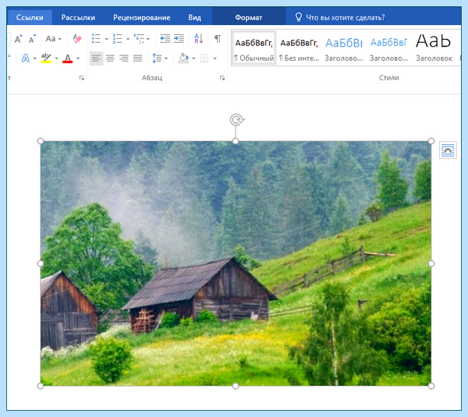Apply a multilevel list

[x=139, y=39]
